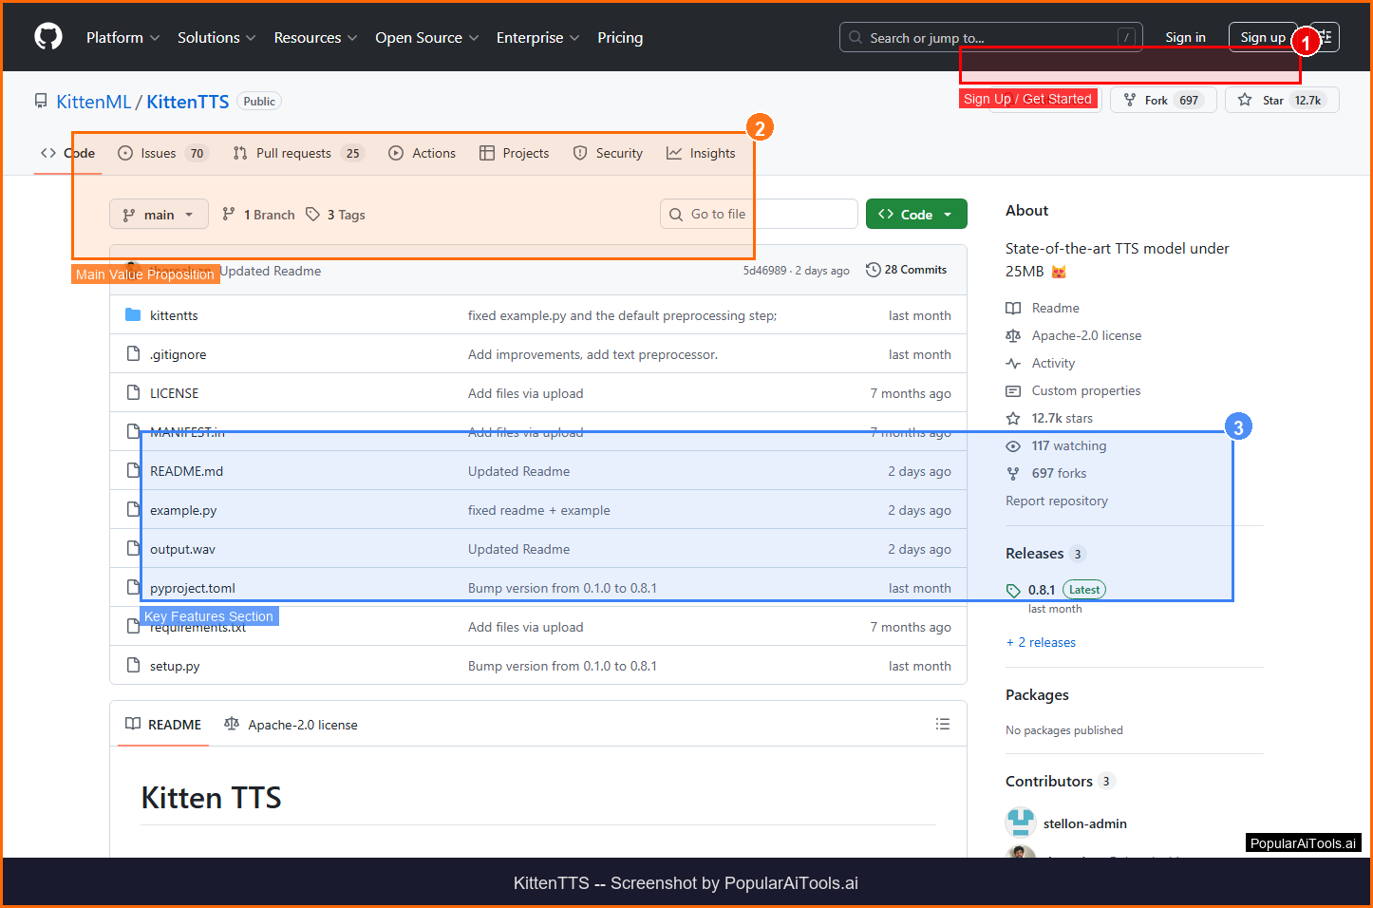
Task: Click the Sign in link
Action: [1185, 38]
